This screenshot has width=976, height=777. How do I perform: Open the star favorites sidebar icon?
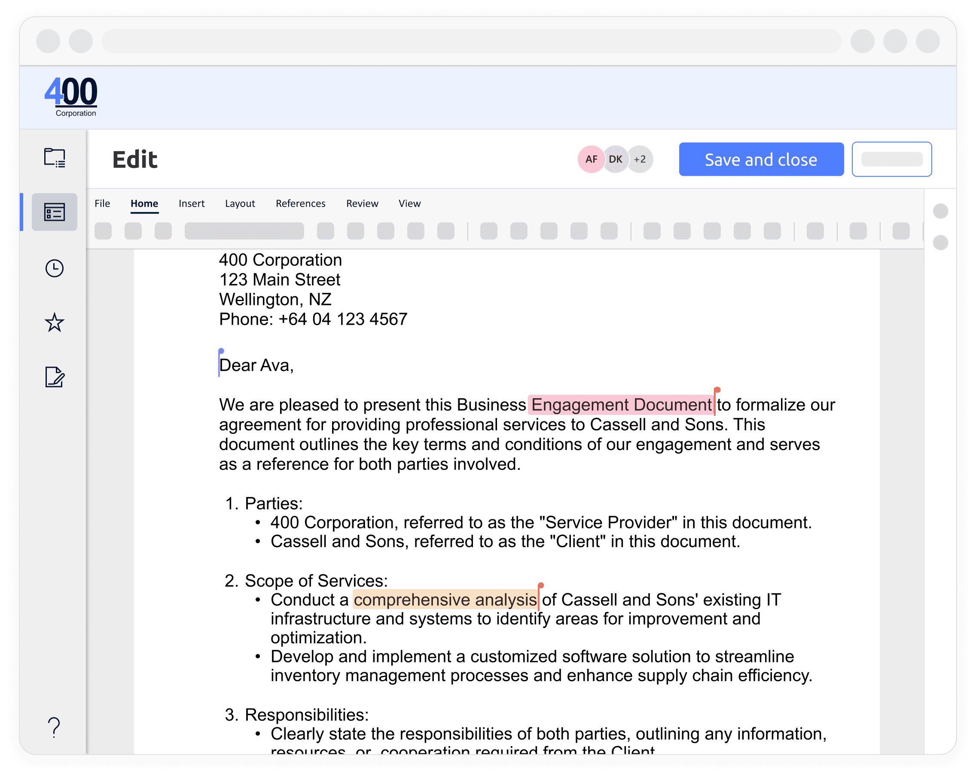point(54,323)
